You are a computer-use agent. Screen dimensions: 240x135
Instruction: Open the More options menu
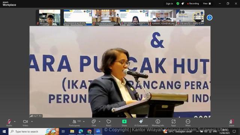[x=188, y=123]
